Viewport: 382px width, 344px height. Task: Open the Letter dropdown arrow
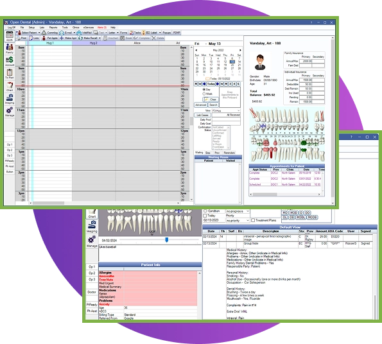click(x=117, y=33)
